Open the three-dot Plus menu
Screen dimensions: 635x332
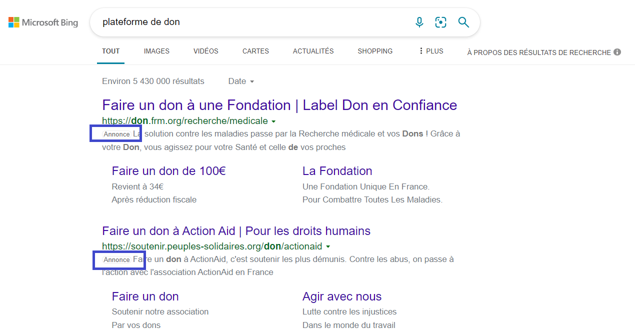(431, 51)
